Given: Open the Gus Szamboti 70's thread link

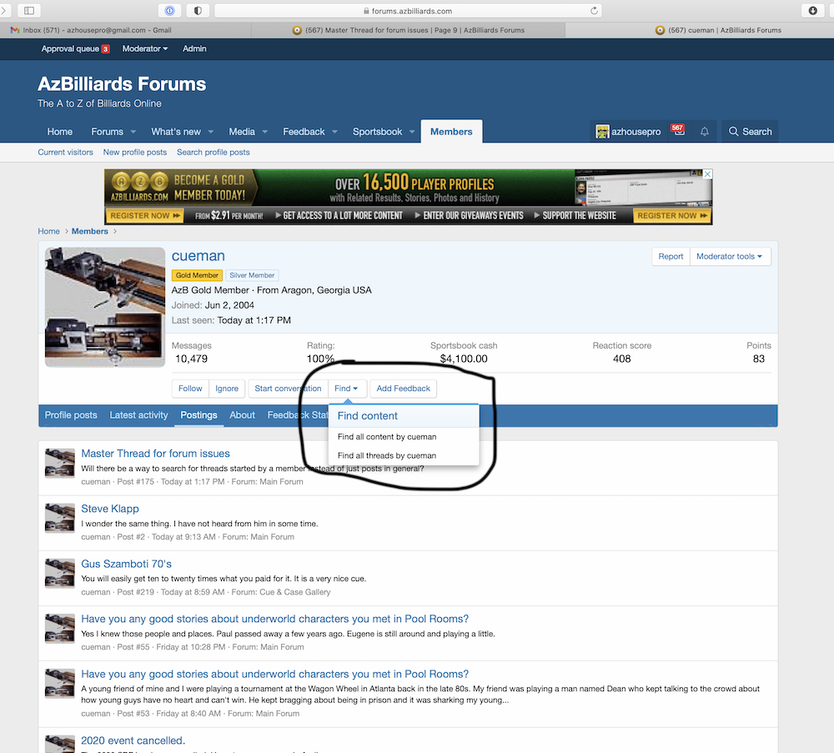Looking at the screenshot, I should 126,564.
